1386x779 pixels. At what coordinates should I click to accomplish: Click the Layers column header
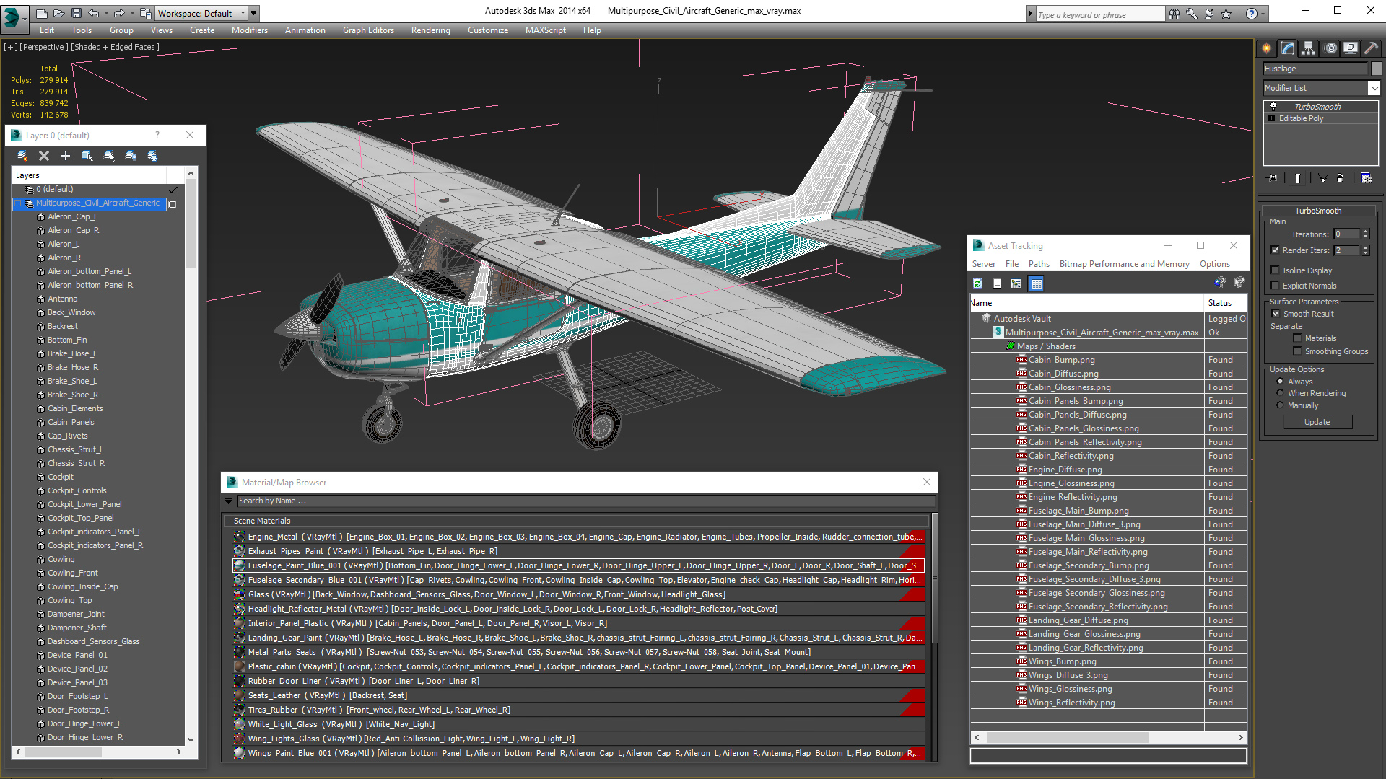tap(90, 175)
